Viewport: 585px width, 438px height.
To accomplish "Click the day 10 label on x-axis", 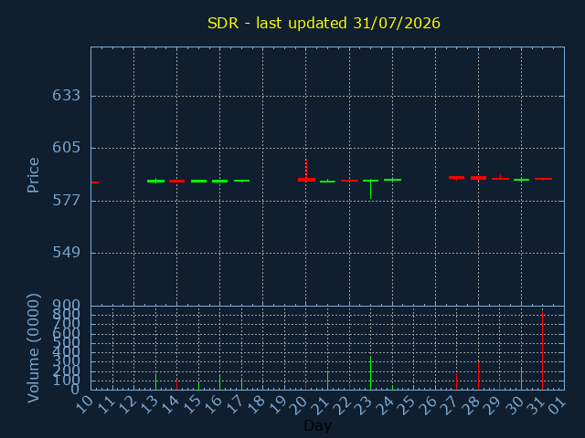I will 85,405.
